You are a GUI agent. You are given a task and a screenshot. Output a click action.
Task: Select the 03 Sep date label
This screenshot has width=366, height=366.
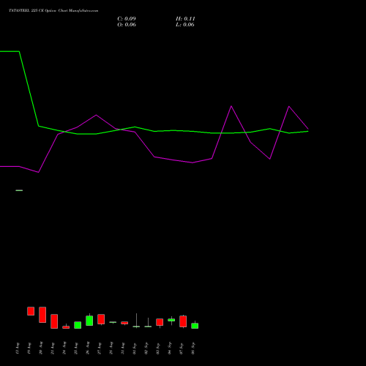[158, 348]
